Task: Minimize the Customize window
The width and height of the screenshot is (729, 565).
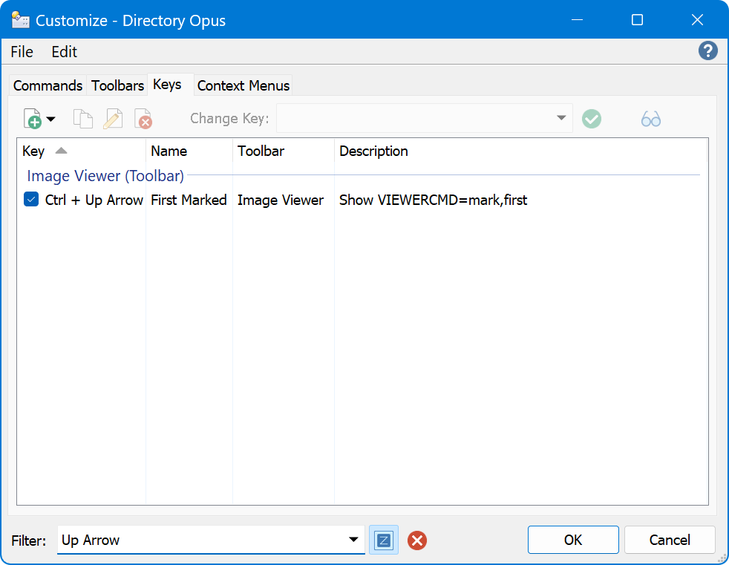Action: (577, 19)
